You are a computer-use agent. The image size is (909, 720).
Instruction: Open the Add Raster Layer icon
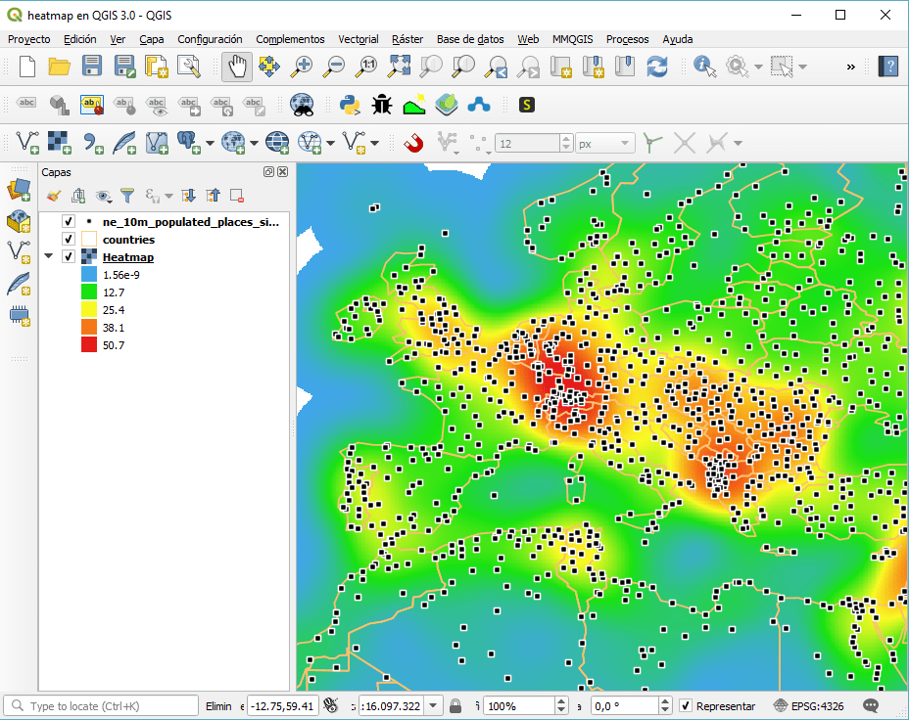[20, 222]
